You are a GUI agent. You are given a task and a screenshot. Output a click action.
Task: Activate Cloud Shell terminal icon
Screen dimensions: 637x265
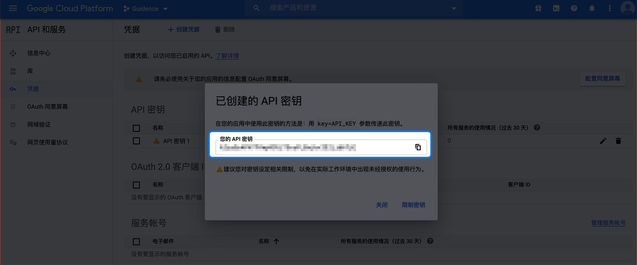[x=556, y=8]
